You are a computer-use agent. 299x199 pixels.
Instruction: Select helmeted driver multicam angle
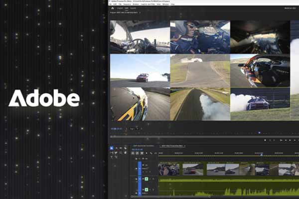coord(200,37)
